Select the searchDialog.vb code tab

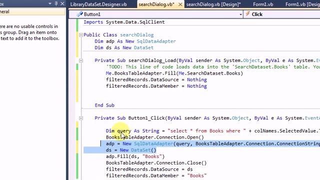[156, 4]
